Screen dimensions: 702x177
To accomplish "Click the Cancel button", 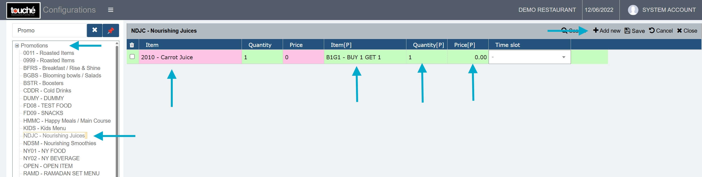I will 661,31.
